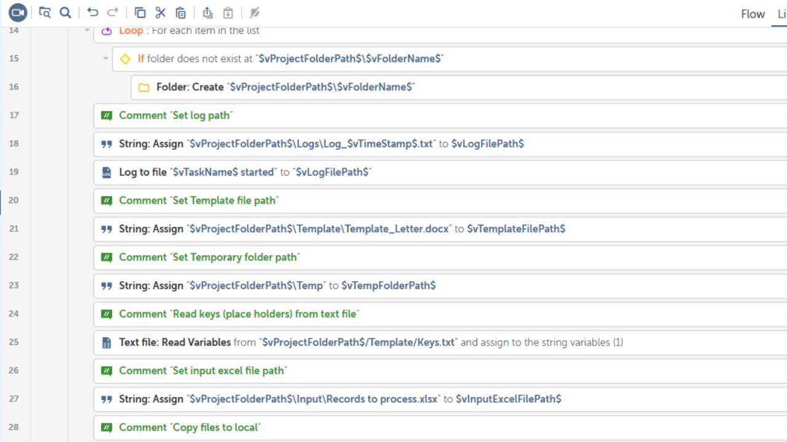Screen dimensions: 787x442
Task: Undo the last action
Action: tap(92, 12)
